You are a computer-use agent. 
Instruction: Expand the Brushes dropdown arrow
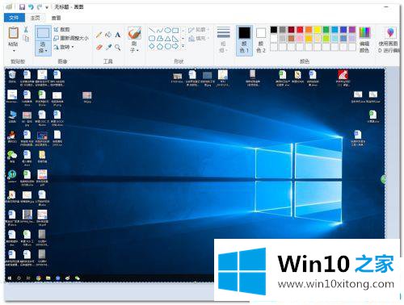134,47
